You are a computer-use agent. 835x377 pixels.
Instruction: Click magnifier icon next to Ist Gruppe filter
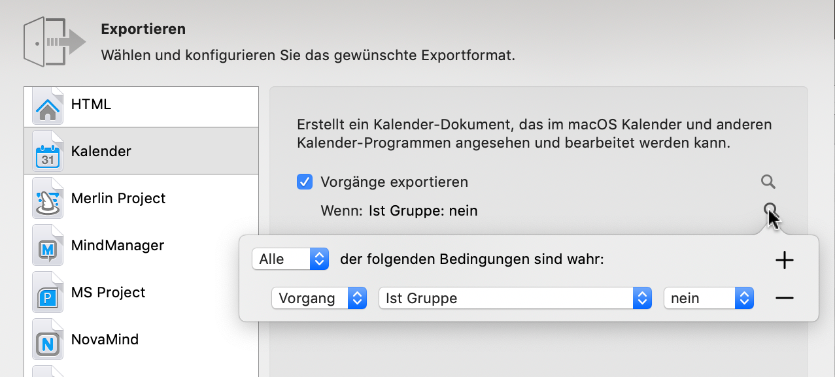[770, 210]
